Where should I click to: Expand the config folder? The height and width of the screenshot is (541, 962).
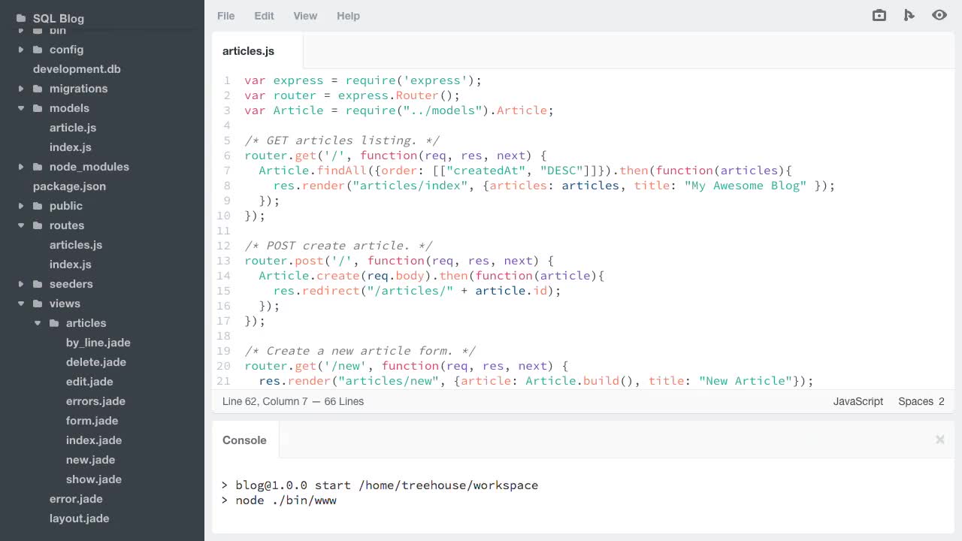point(21,50)
